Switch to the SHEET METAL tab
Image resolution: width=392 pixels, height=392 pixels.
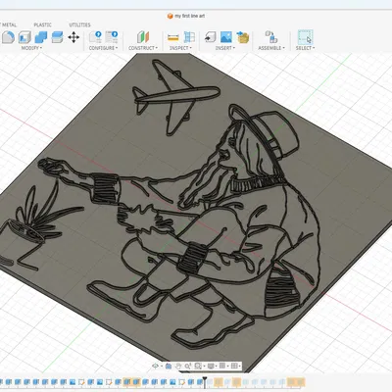pyautogui.click(x=8, y=24)
